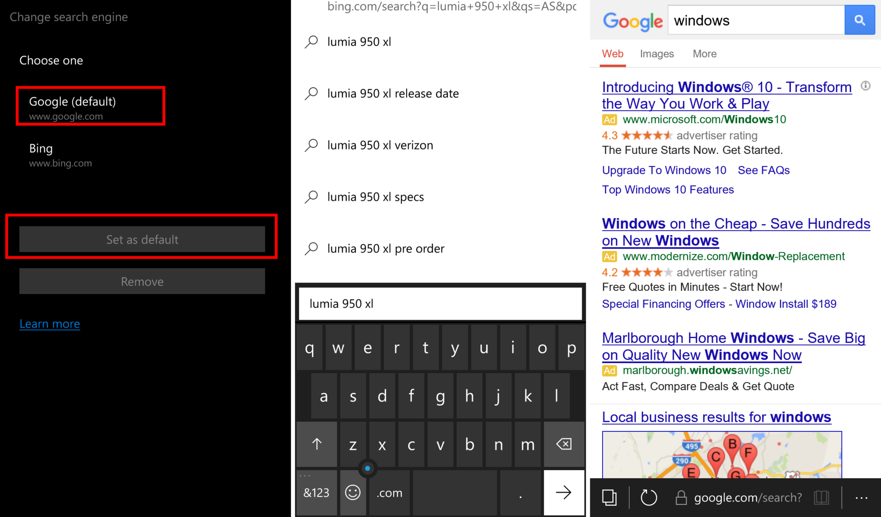Switch to Web tab in Google results
This screenshot has width=881, height=517.
coord(614,54)
